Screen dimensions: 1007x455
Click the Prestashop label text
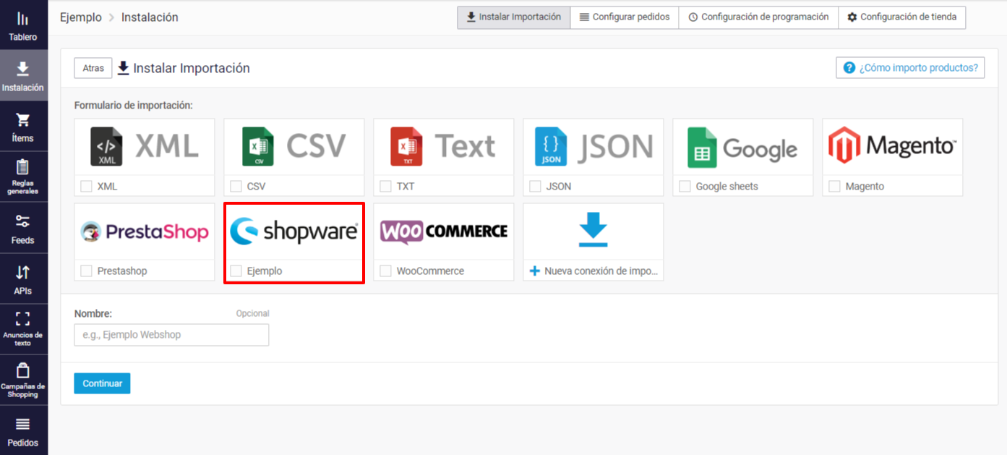coord(122,271)
